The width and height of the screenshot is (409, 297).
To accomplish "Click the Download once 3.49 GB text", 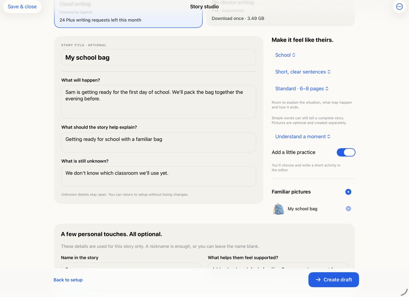I will coord(238,18).
